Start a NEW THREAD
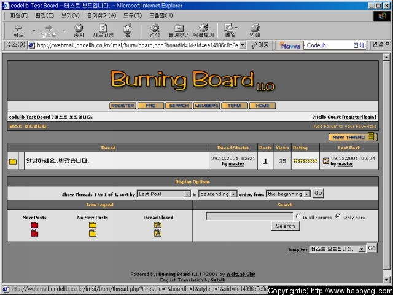 352,137
